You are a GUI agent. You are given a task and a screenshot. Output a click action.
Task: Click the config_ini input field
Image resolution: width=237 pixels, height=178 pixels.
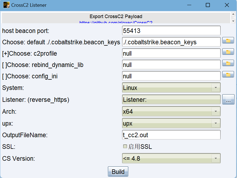[x=171, y=76]
